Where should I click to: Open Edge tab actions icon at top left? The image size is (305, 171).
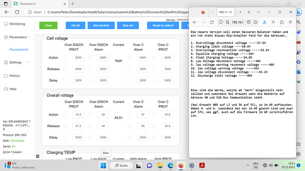[x=6, y=4]
